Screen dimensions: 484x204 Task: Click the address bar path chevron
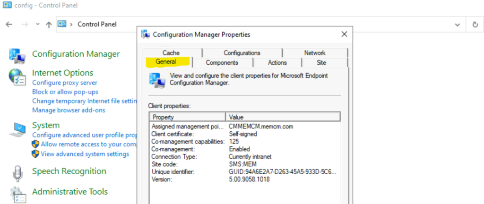pyautogui.click(x=72, y=25)
